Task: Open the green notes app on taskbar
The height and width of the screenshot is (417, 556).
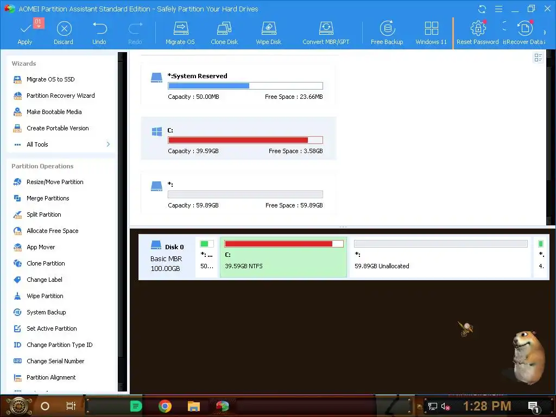Action: coord(136,406)
